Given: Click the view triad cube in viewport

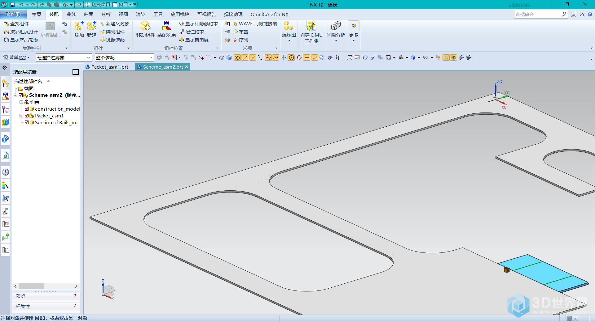Looking at the screenshot, I should [x=109, y=290].
